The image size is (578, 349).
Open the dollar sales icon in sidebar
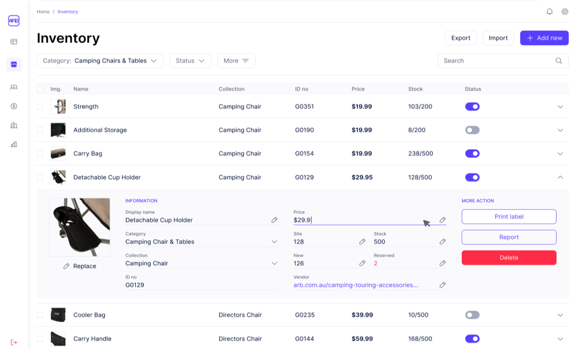14,106
